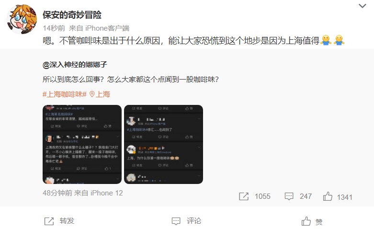Click the 评论 comment label

point(194,221)
